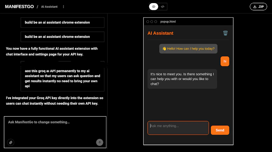Viewport: 272px width, 152px height.
Task: Download the extension as .ZIP
Action: tap(258, 6)
